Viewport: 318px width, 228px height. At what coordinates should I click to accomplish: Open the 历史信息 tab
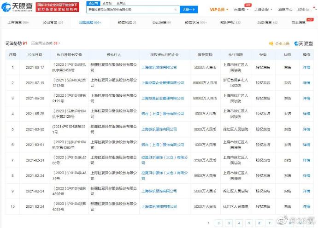[267, 23]
